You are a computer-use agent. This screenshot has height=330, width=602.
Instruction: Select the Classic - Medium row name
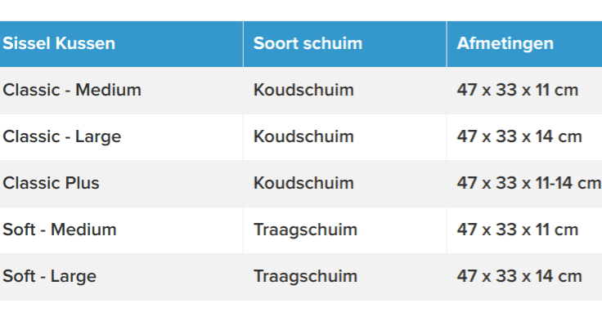click(x=72, y=90)
